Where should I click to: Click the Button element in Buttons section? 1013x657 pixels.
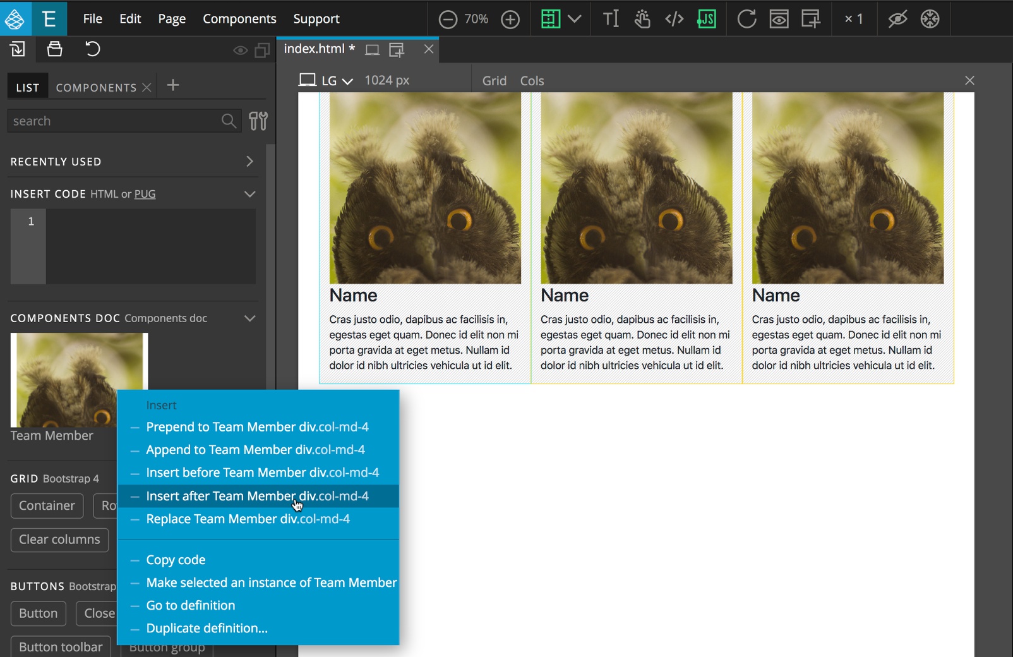(38, 613)
